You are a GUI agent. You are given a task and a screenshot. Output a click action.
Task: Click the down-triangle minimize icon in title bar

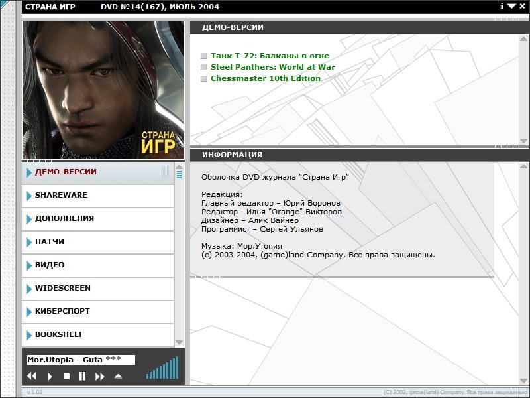[511, 6]
